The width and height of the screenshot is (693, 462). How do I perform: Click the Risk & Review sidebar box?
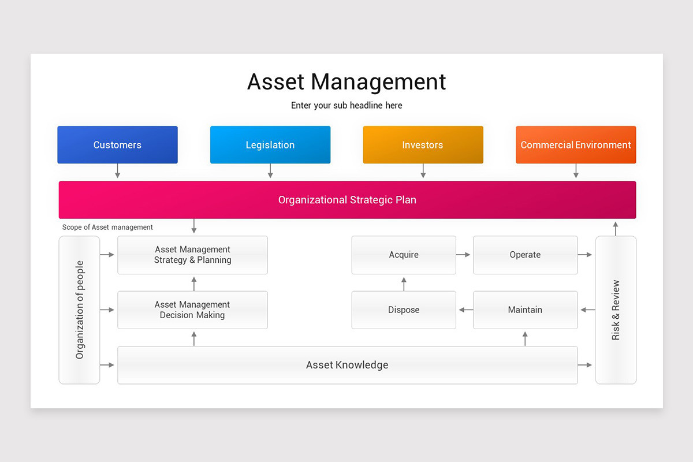click(616, 310)
